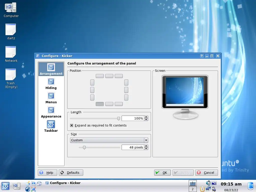This screenshot has height=192, width=256.
Task: Open the Taskbar settings section
Action: coord(51,126)
